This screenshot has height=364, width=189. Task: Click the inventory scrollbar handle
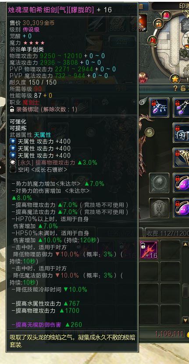(185, 290)
